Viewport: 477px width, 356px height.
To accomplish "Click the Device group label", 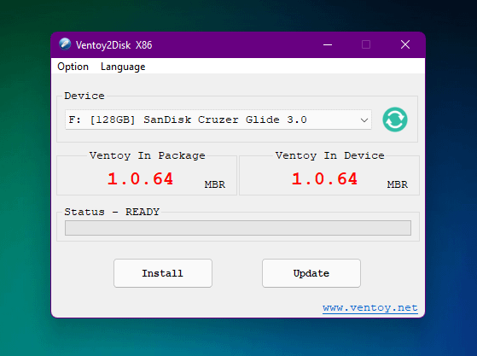I will pyautogui.click(x=84, y=96).
